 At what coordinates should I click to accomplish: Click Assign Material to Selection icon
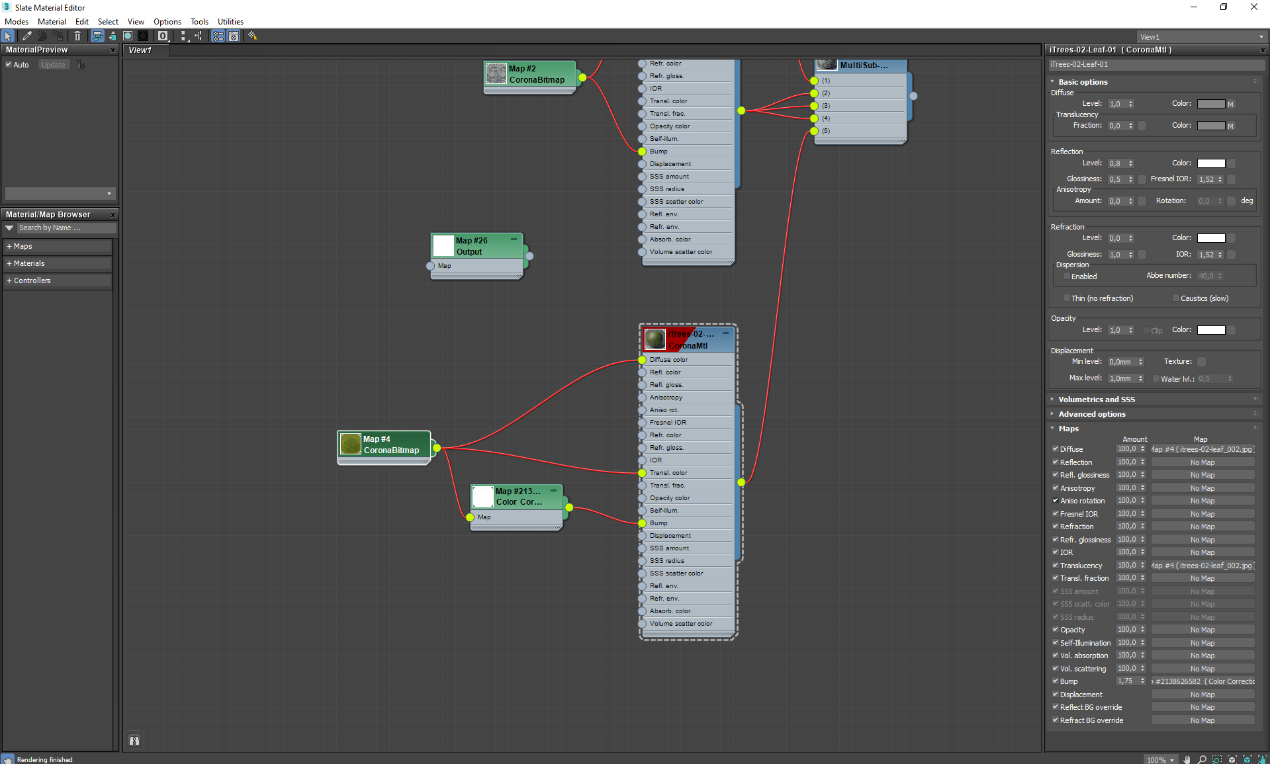click(58, 36)
